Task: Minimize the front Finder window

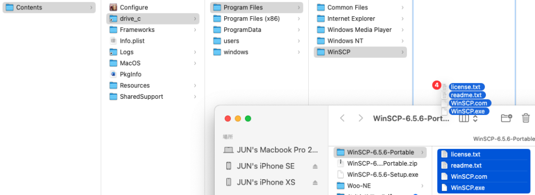Action: point(238,119)
